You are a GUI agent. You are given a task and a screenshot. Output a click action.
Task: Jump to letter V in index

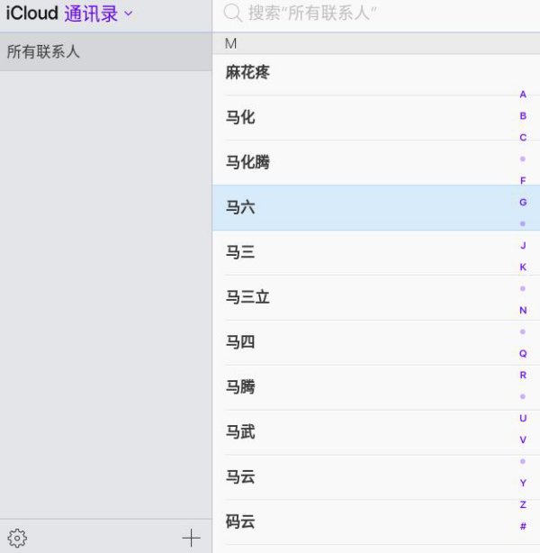523,440
